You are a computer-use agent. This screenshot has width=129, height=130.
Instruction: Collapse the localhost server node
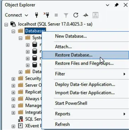(x=6, y=25)
